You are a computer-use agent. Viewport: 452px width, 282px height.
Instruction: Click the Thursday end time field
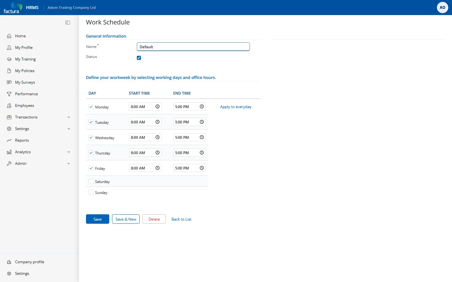pyautogui.click(x=190, y=153)
